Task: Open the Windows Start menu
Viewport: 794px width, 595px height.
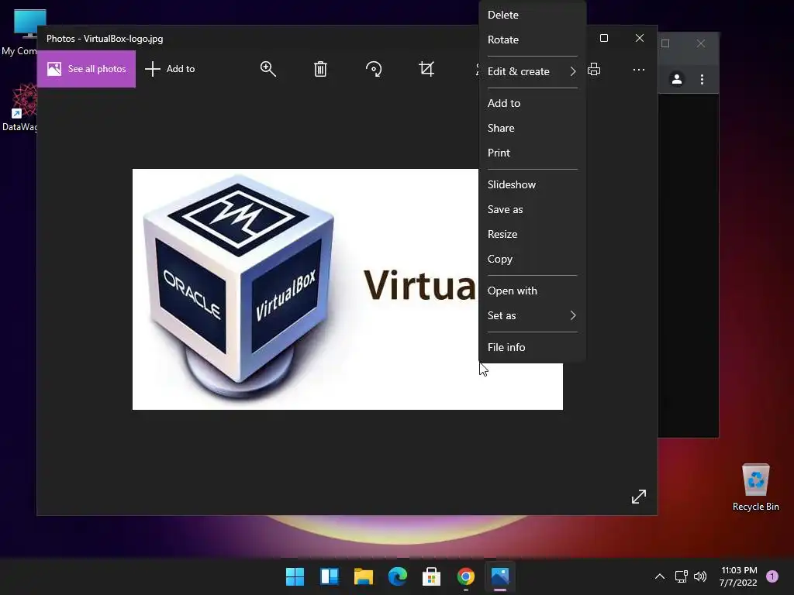Action: pos(295,576)
